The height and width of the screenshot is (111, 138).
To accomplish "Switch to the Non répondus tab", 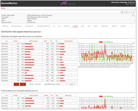I will tap(29, 26).
